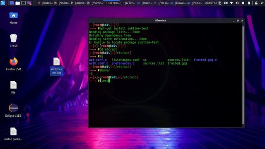This screenshot has width=265, height=149.
Task: Switch to the [*/hom... taskbar window
Action: 62,3
